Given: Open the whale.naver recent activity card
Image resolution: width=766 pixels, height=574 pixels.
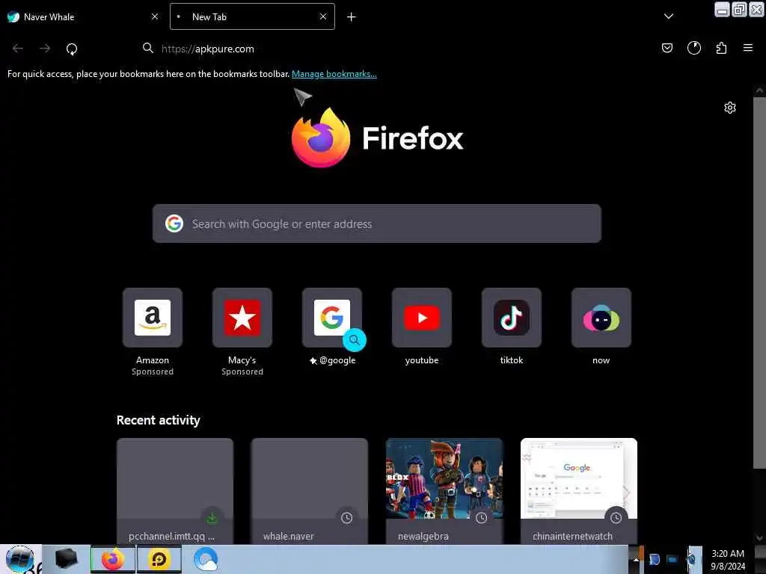Looking at the screenshot, I should click(309, 491).
